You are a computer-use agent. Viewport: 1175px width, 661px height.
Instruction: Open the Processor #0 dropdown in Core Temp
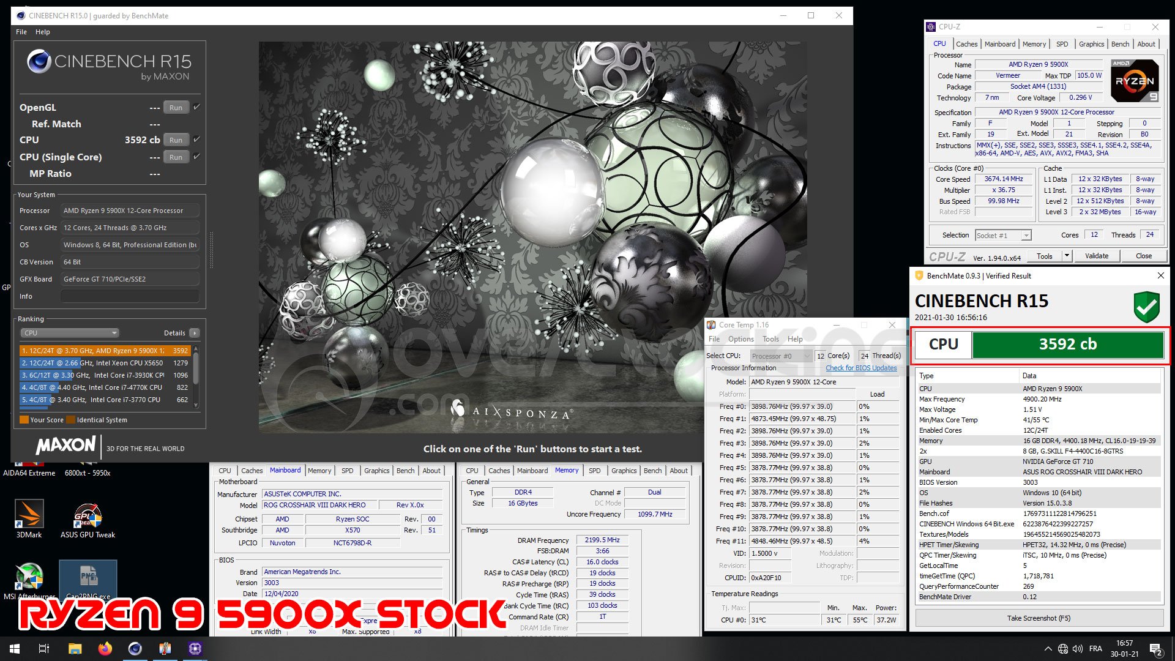coord(781,356)
